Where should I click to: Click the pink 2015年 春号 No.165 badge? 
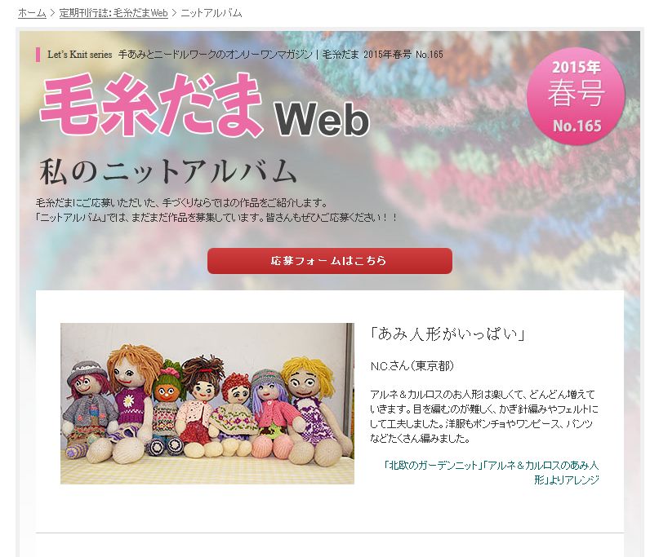coord(576,96)
